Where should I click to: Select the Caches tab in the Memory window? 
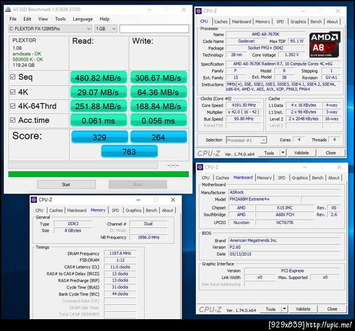[56, 210]
